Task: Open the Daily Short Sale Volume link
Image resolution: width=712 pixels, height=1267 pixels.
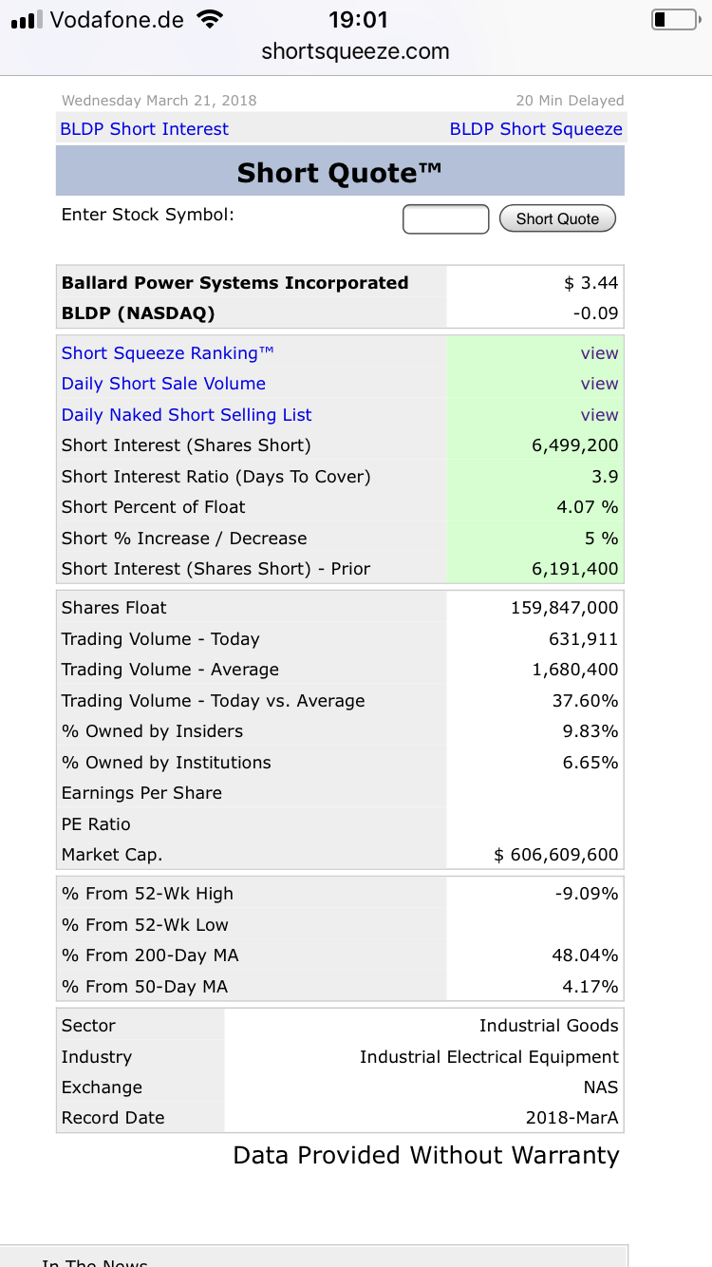Action: [163, 384]
